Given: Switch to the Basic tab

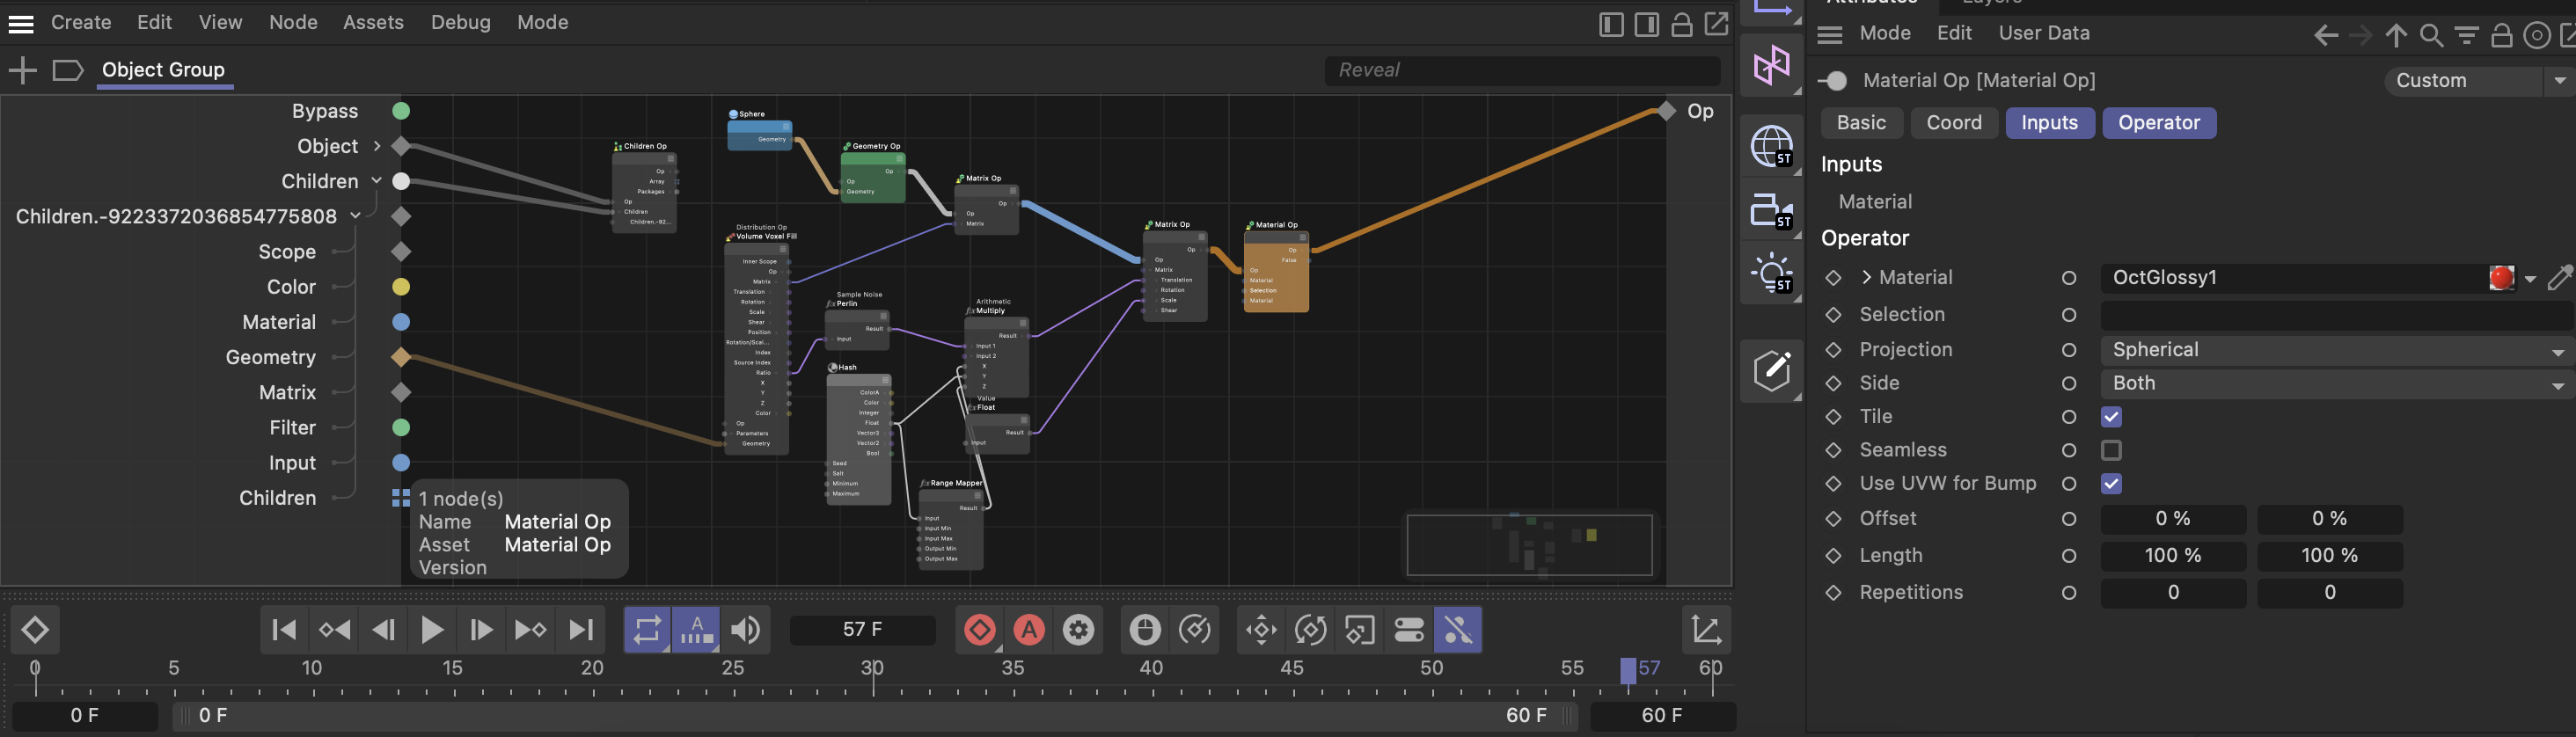Looking at the screenshot, I should [x=1861, y=123].
